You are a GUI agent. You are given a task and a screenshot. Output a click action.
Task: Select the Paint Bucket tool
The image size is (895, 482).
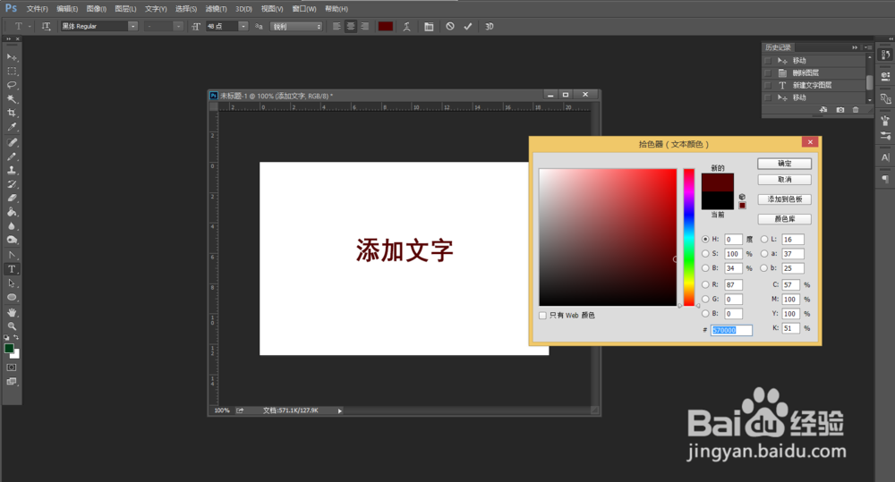coord(12,212)
